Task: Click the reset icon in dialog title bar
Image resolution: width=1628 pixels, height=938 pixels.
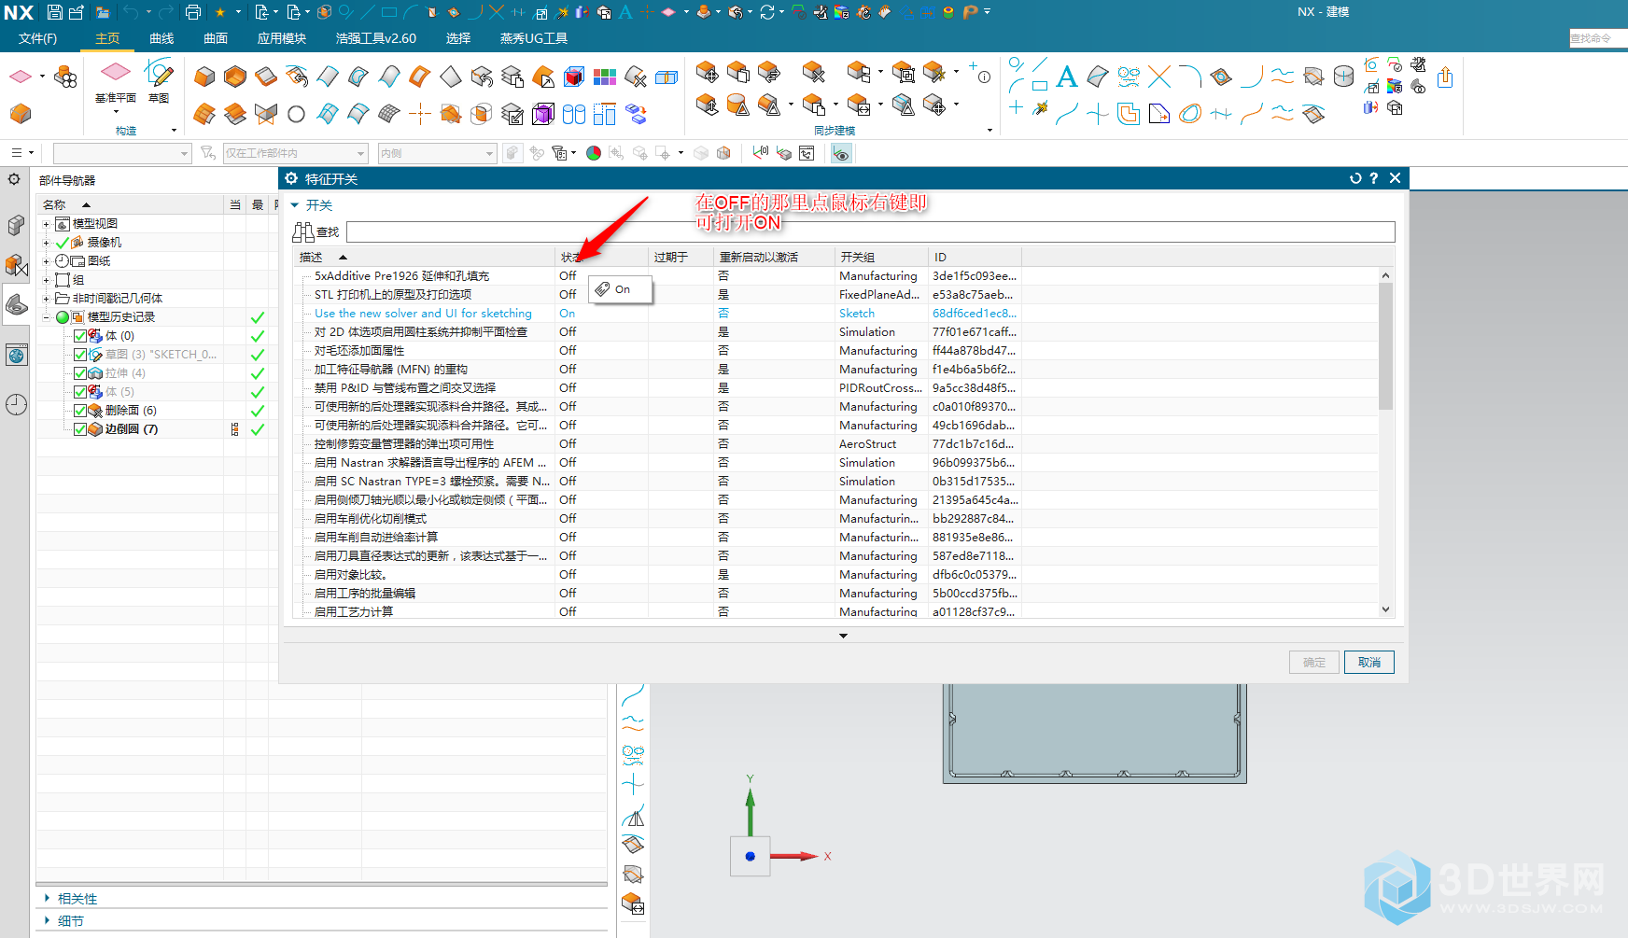Action: [1355, 178]
